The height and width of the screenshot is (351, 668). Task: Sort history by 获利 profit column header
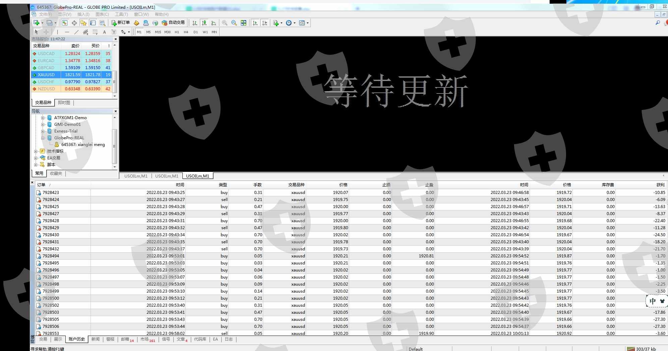click(660, 185)
